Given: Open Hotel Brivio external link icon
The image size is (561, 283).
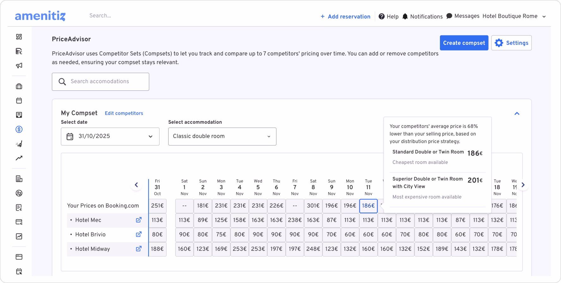Looking at the screenshot, I should [139, 234].
